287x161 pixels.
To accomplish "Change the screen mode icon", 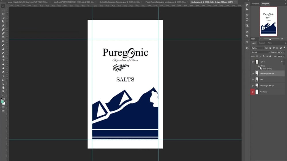I will coord(3,111).
